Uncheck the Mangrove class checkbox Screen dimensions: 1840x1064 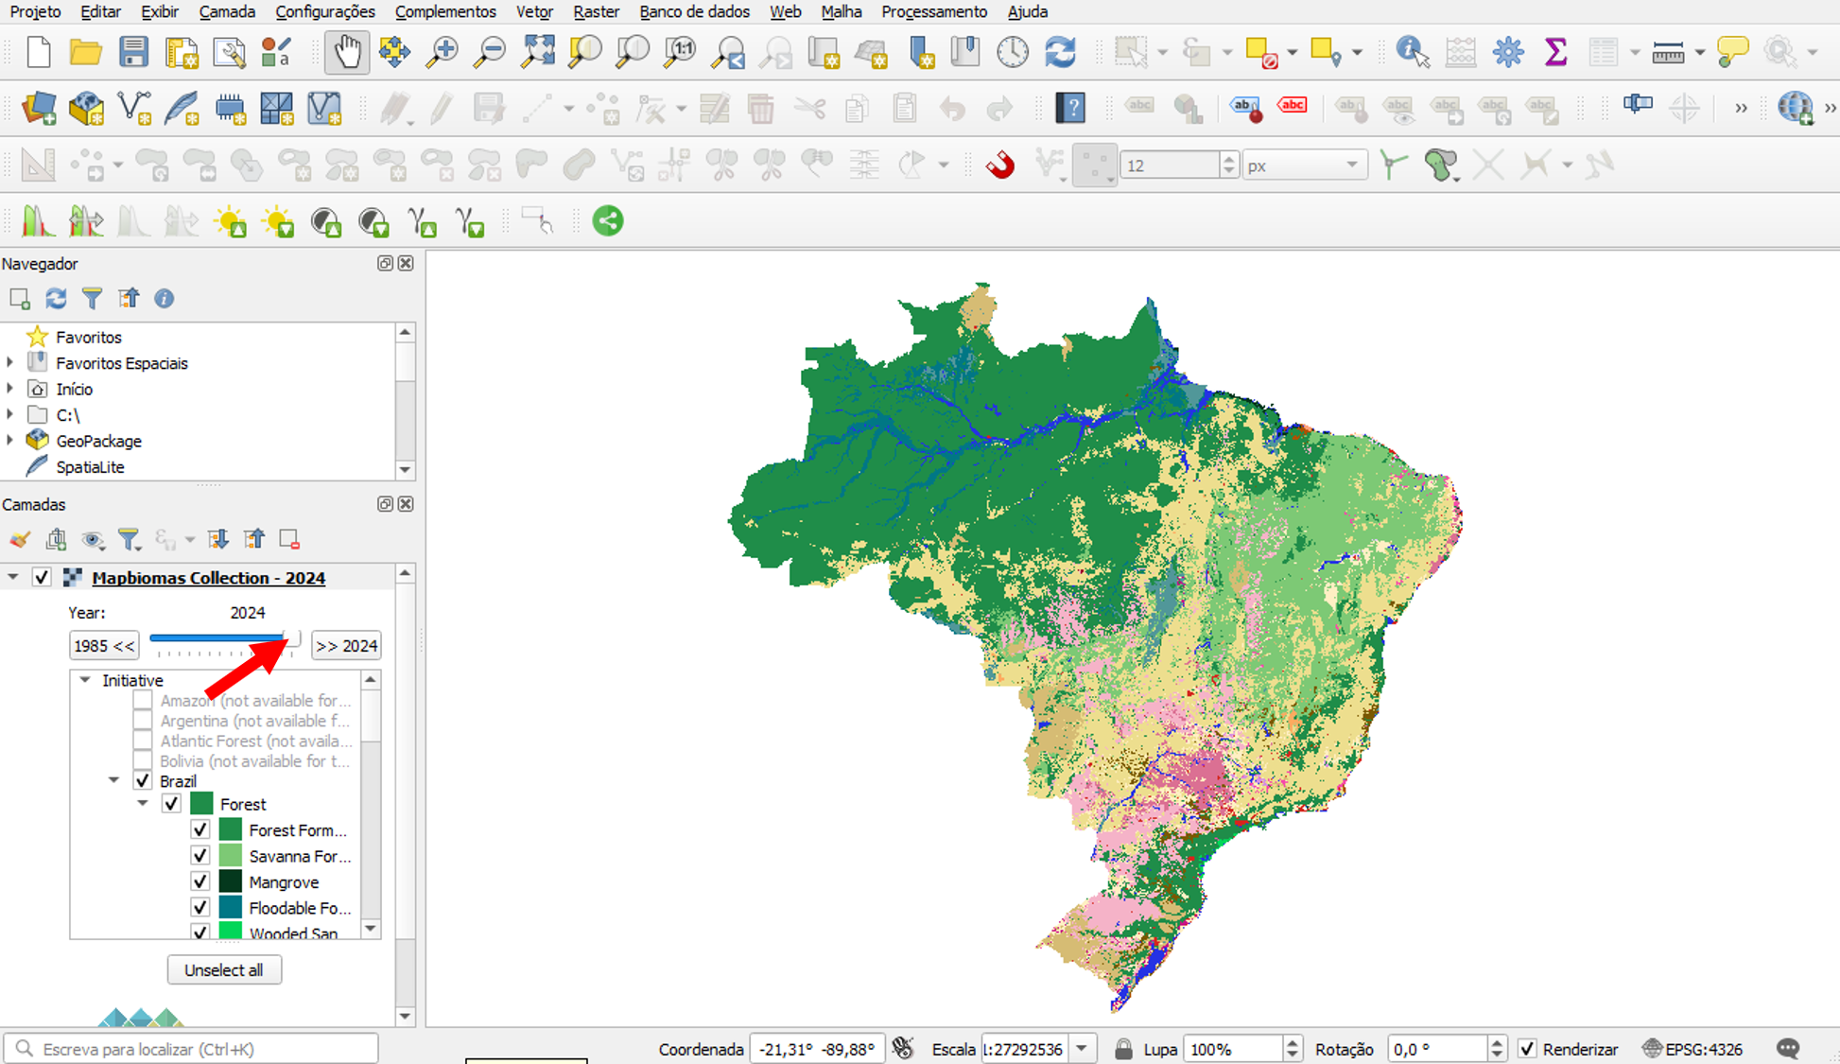click(200, 881)
